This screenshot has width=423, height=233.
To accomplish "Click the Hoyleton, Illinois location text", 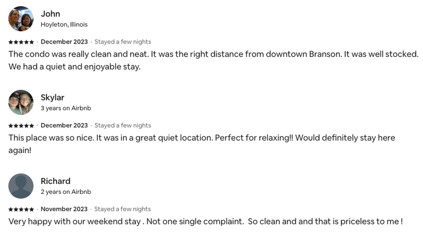I will click(x=64, y=25).
